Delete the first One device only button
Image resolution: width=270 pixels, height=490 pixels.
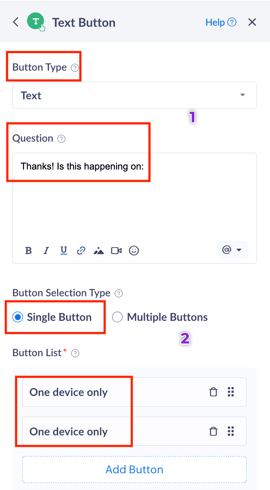pos(213,392)
